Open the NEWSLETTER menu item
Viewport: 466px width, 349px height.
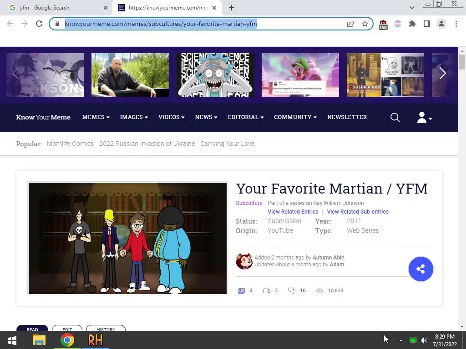347,117
